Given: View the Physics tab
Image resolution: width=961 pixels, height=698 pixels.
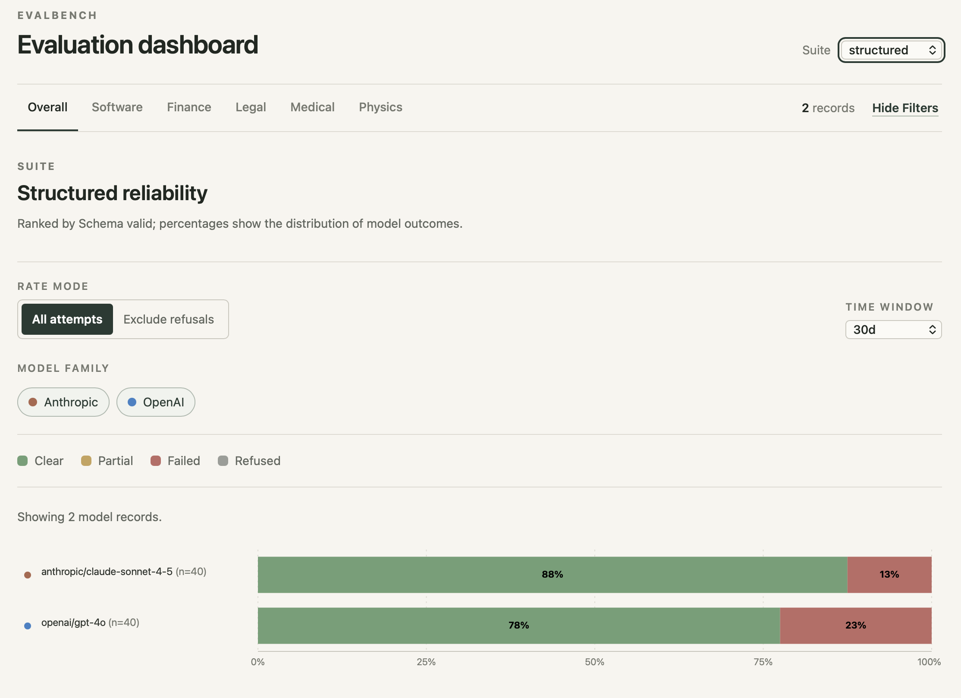Looking at the screenshot, I should [380, 107].
